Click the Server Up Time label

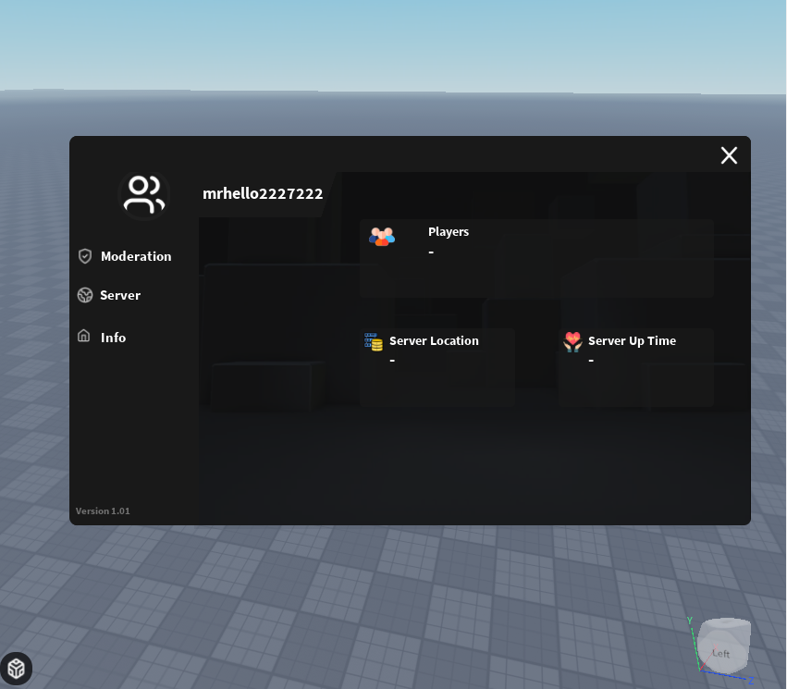point(632,340)
